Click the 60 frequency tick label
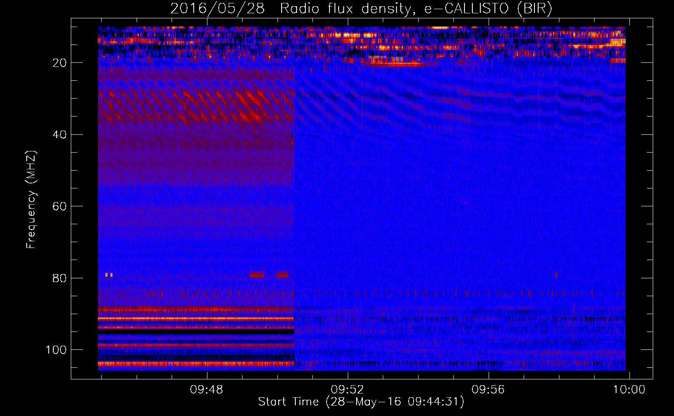This screenshot has width=674, height=416. pyautogui.click(x=60, y=206)
